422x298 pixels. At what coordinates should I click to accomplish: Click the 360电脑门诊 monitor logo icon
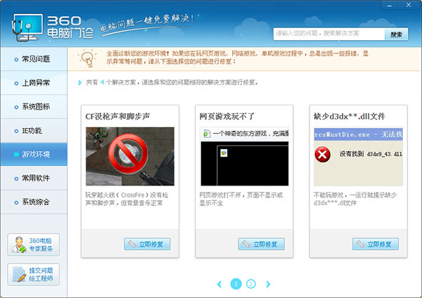(27, 27)
